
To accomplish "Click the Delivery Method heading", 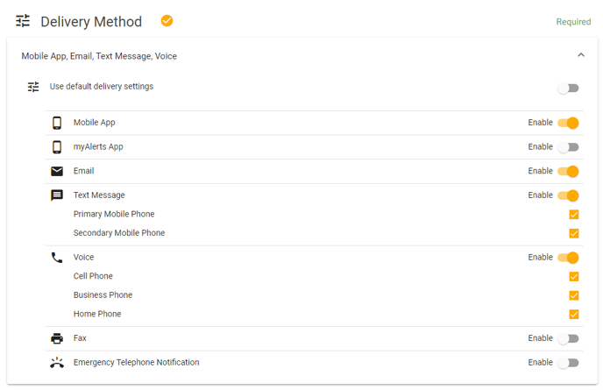I will coord(91,22).
